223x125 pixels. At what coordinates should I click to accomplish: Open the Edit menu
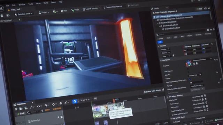14,5
